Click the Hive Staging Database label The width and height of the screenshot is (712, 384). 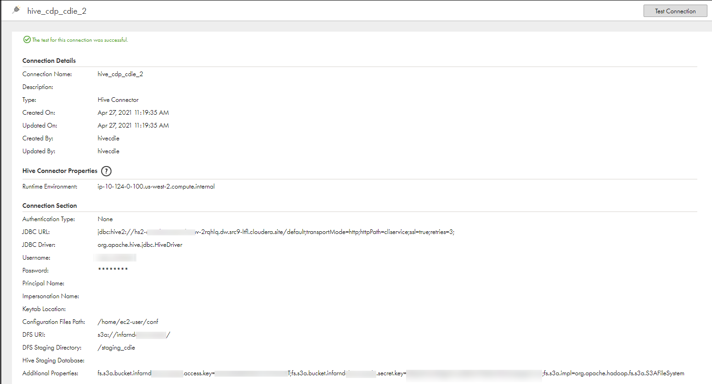pos(53,360)
